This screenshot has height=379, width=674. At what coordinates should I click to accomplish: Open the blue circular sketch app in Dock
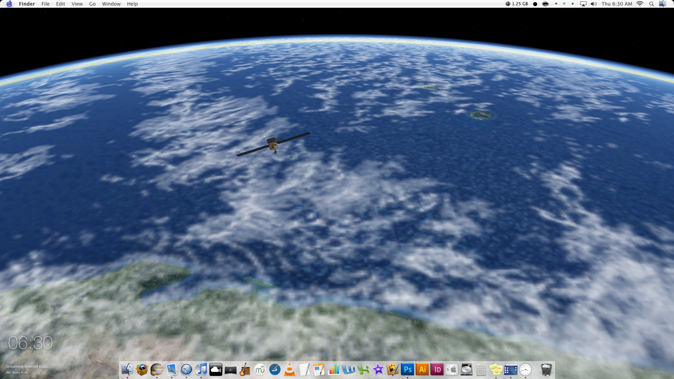(x=275, y=370)
